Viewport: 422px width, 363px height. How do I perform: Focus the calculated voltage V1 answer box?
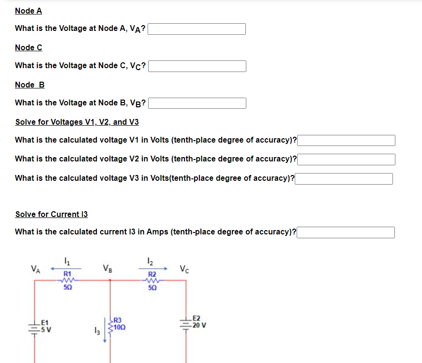coord(346,140)
